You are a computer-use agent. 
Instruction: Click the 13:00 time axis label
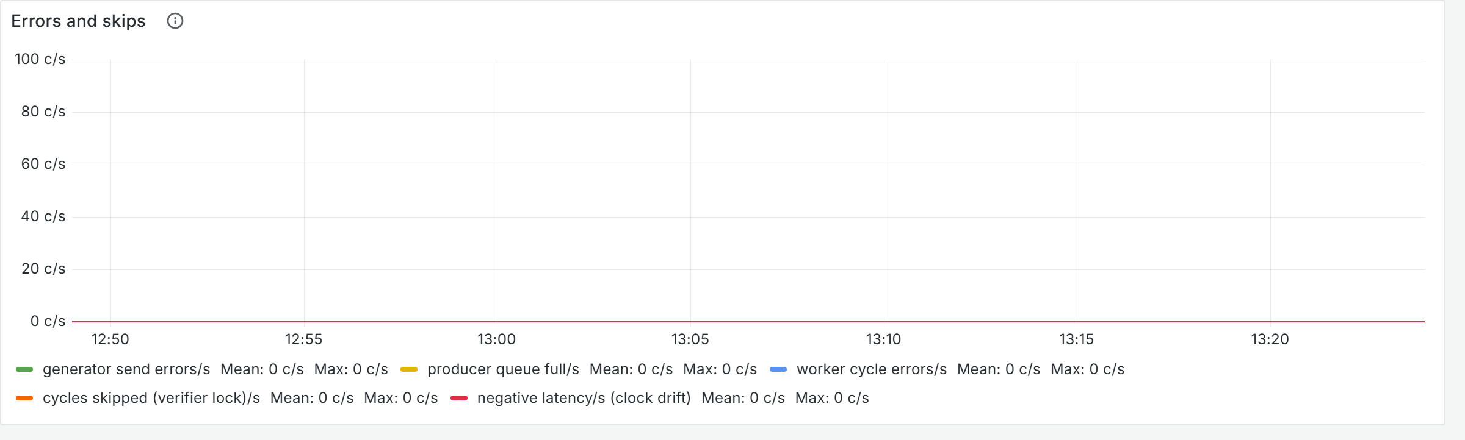click(x=497, y=339)
